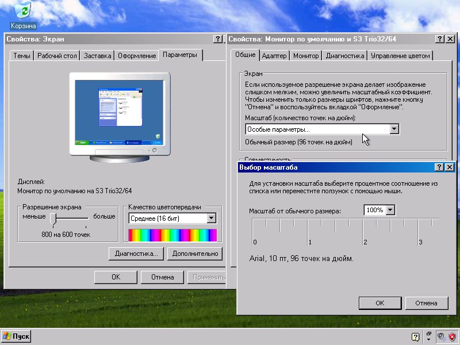Click Отмена in Выбор масштаба dialog

(426, 303)
